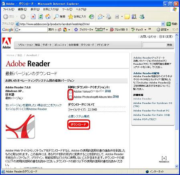This screenshot has width=180, height=175.
Task: Click the Research books icon
Action: (134, 17)
